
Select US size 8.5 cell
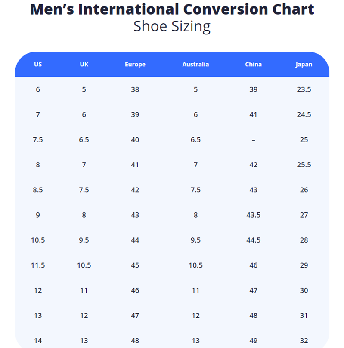coord(38,190)
